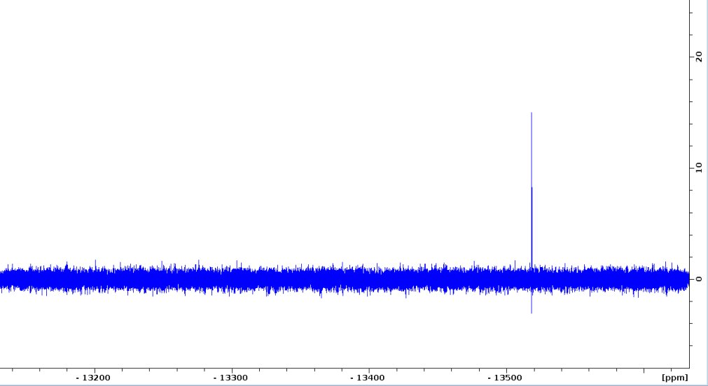Click the -13200 ppm axis label

[93, 378]
